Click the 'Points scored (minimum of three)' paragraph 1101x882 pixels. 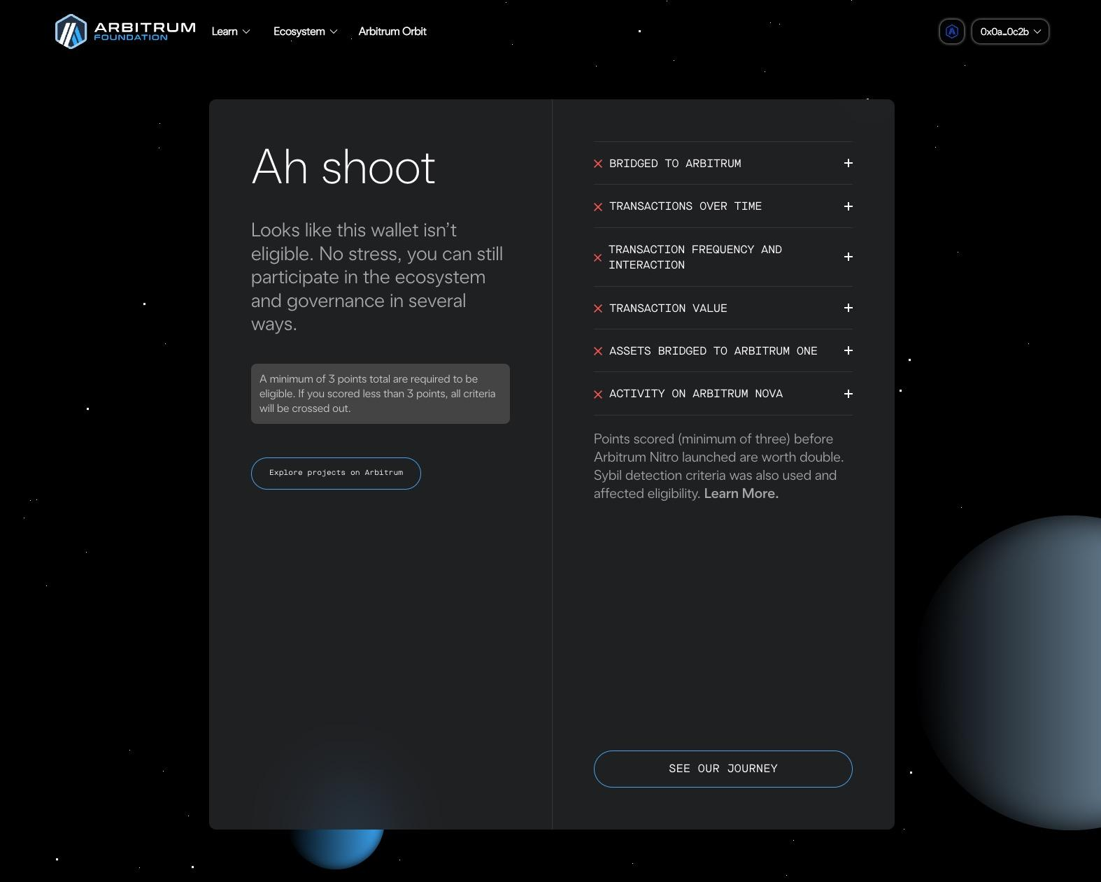point(719,466)
